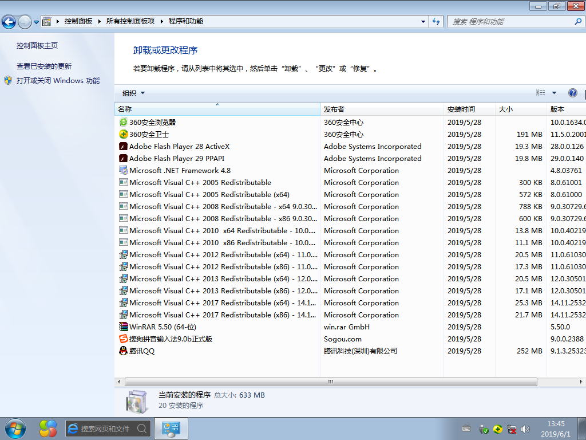Open 查看已安装的更新 link
This screenshot has height=440, width=586.
(x=43, y=66)
